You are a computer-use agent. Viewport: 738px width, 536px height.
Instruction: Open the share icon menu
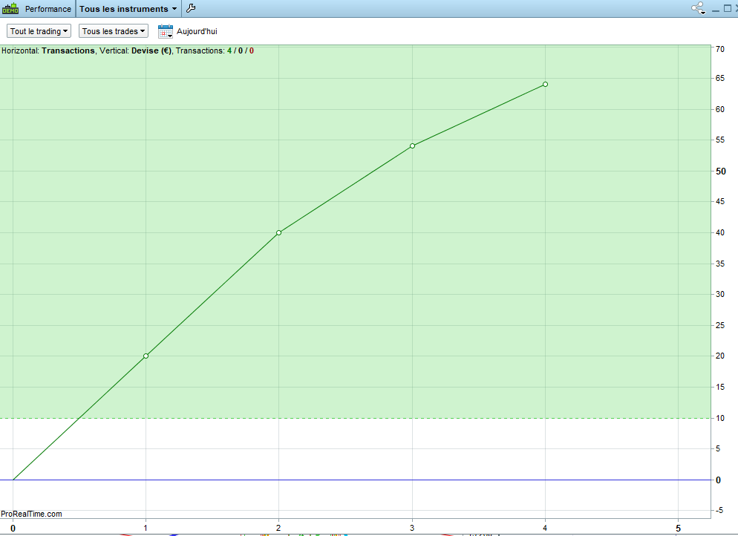(x=699, y=8)
